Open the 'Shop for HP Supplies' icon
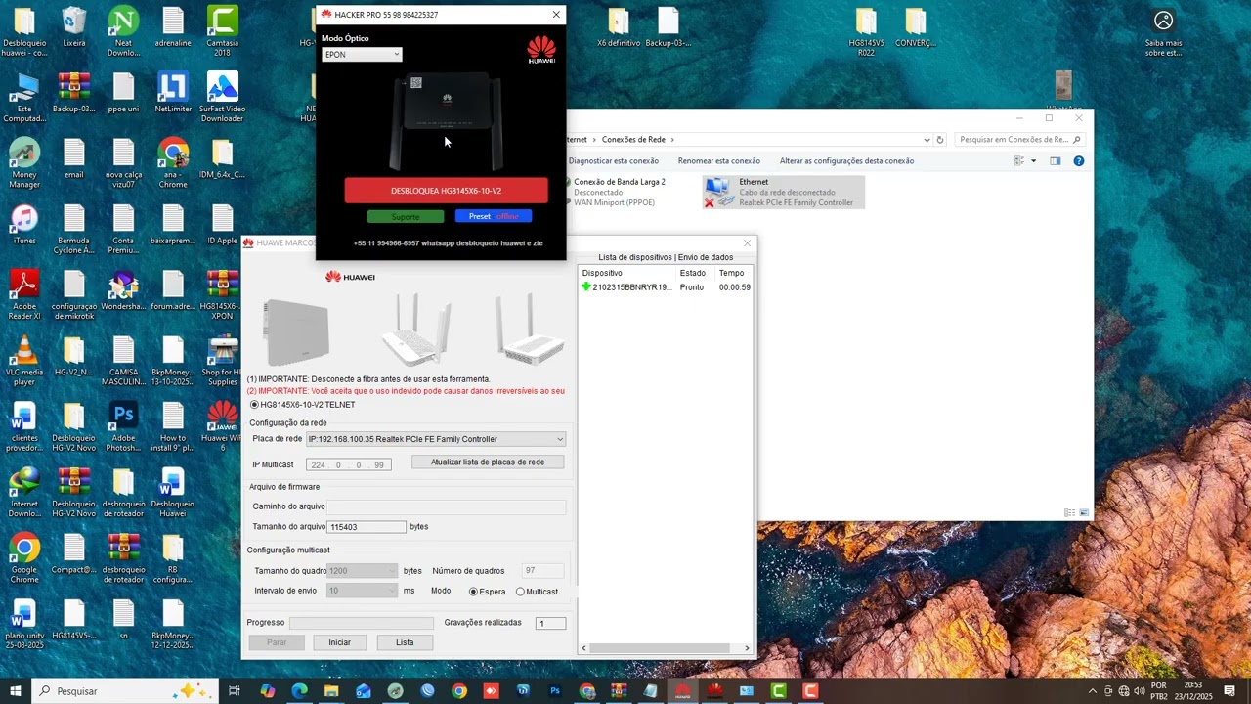The width and height of the screenshot is (1251, 704). 222,360
